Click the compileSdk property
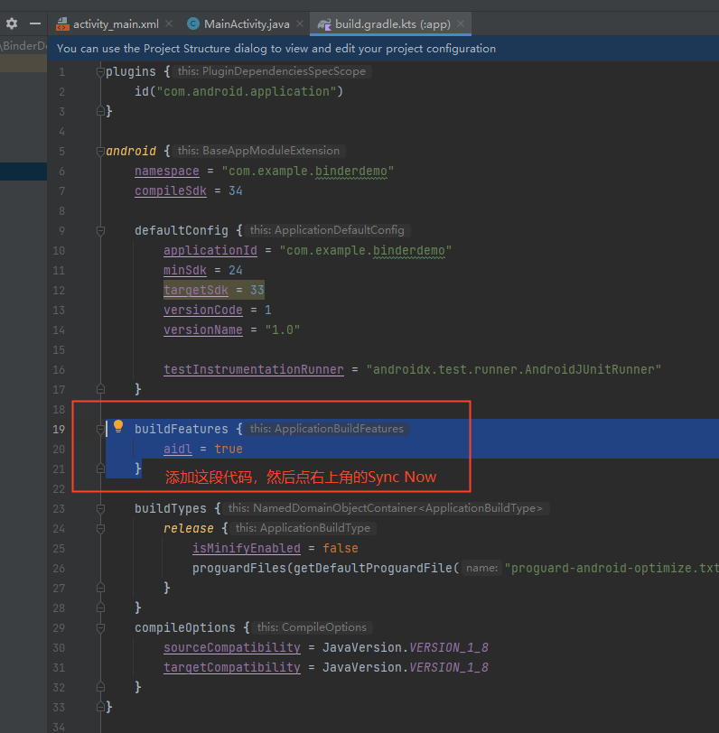This screenshot has width=719, height=733. (171, 190)
